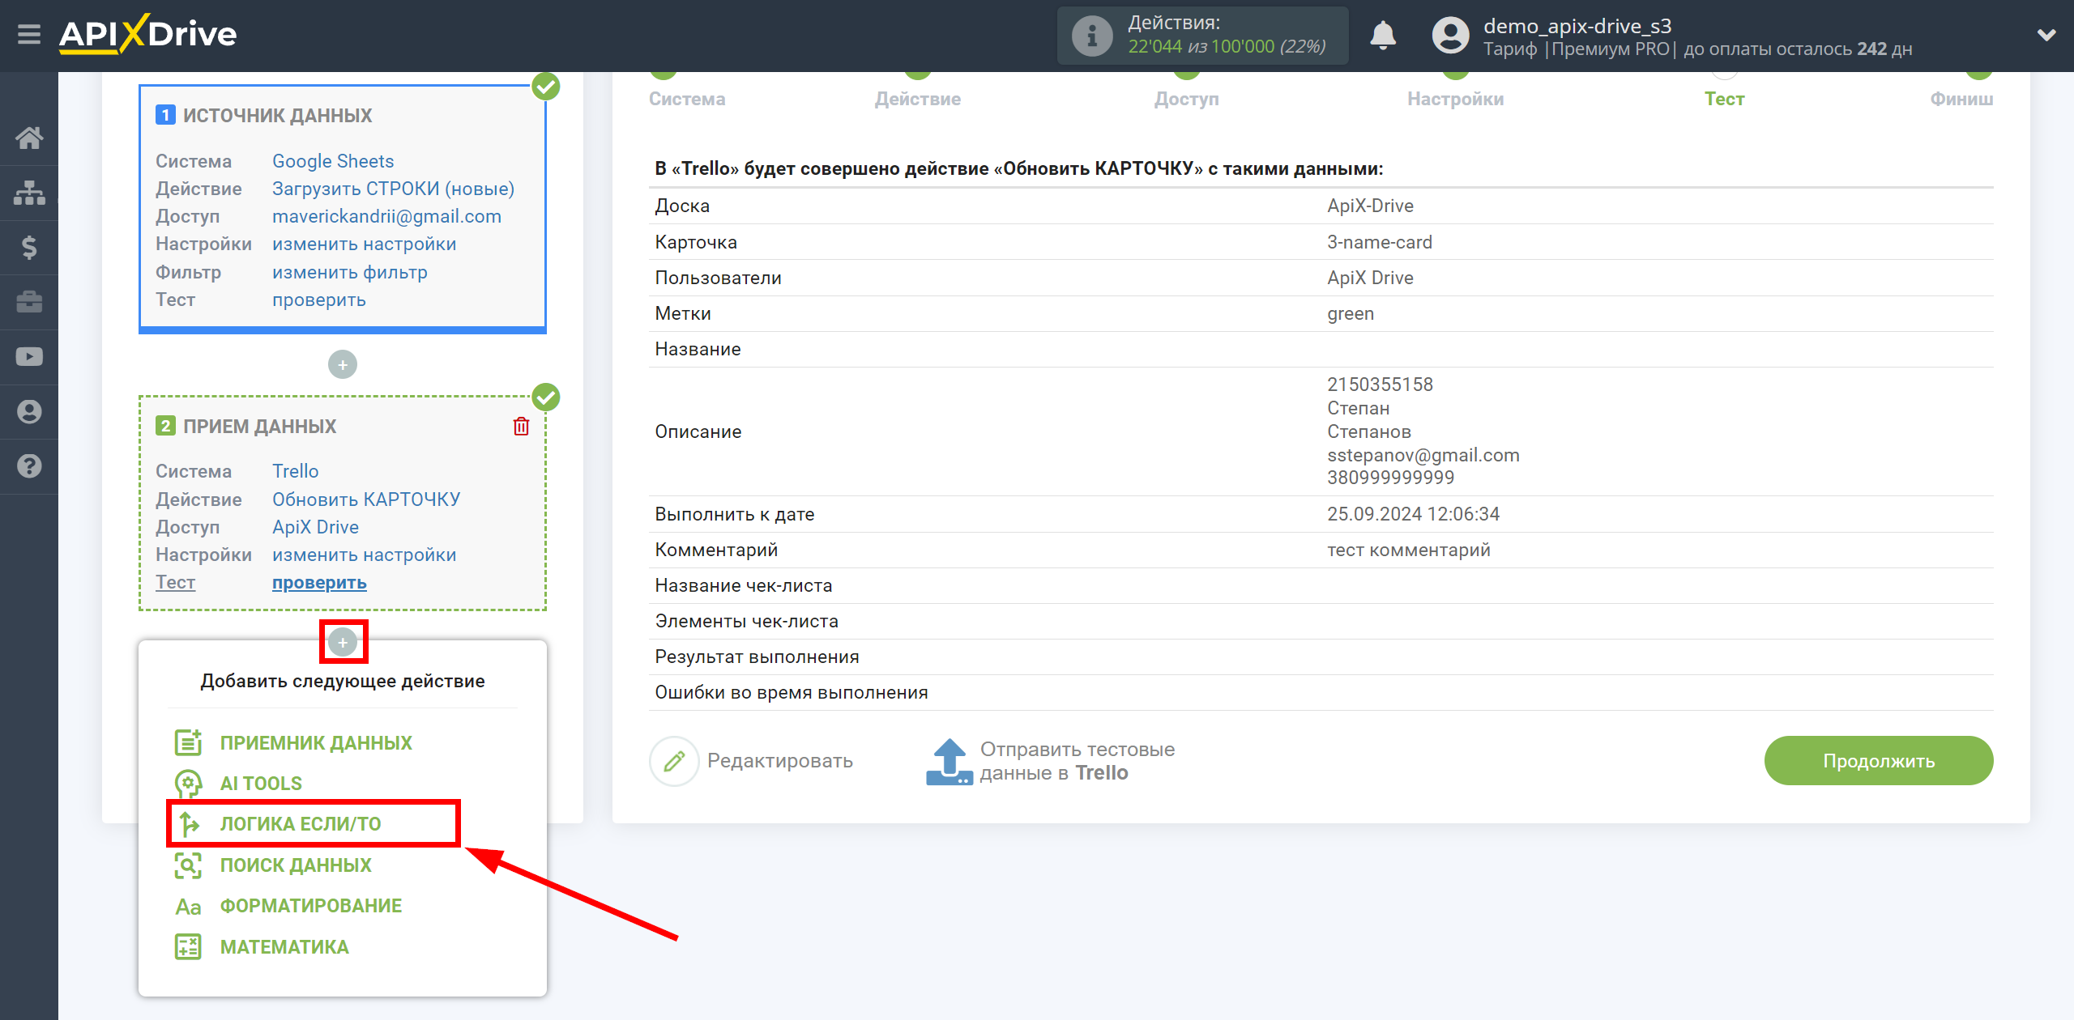This screenshot has height=1020, width=2074.
Task: Click тест комментарий comment value
Action: 1409,550
